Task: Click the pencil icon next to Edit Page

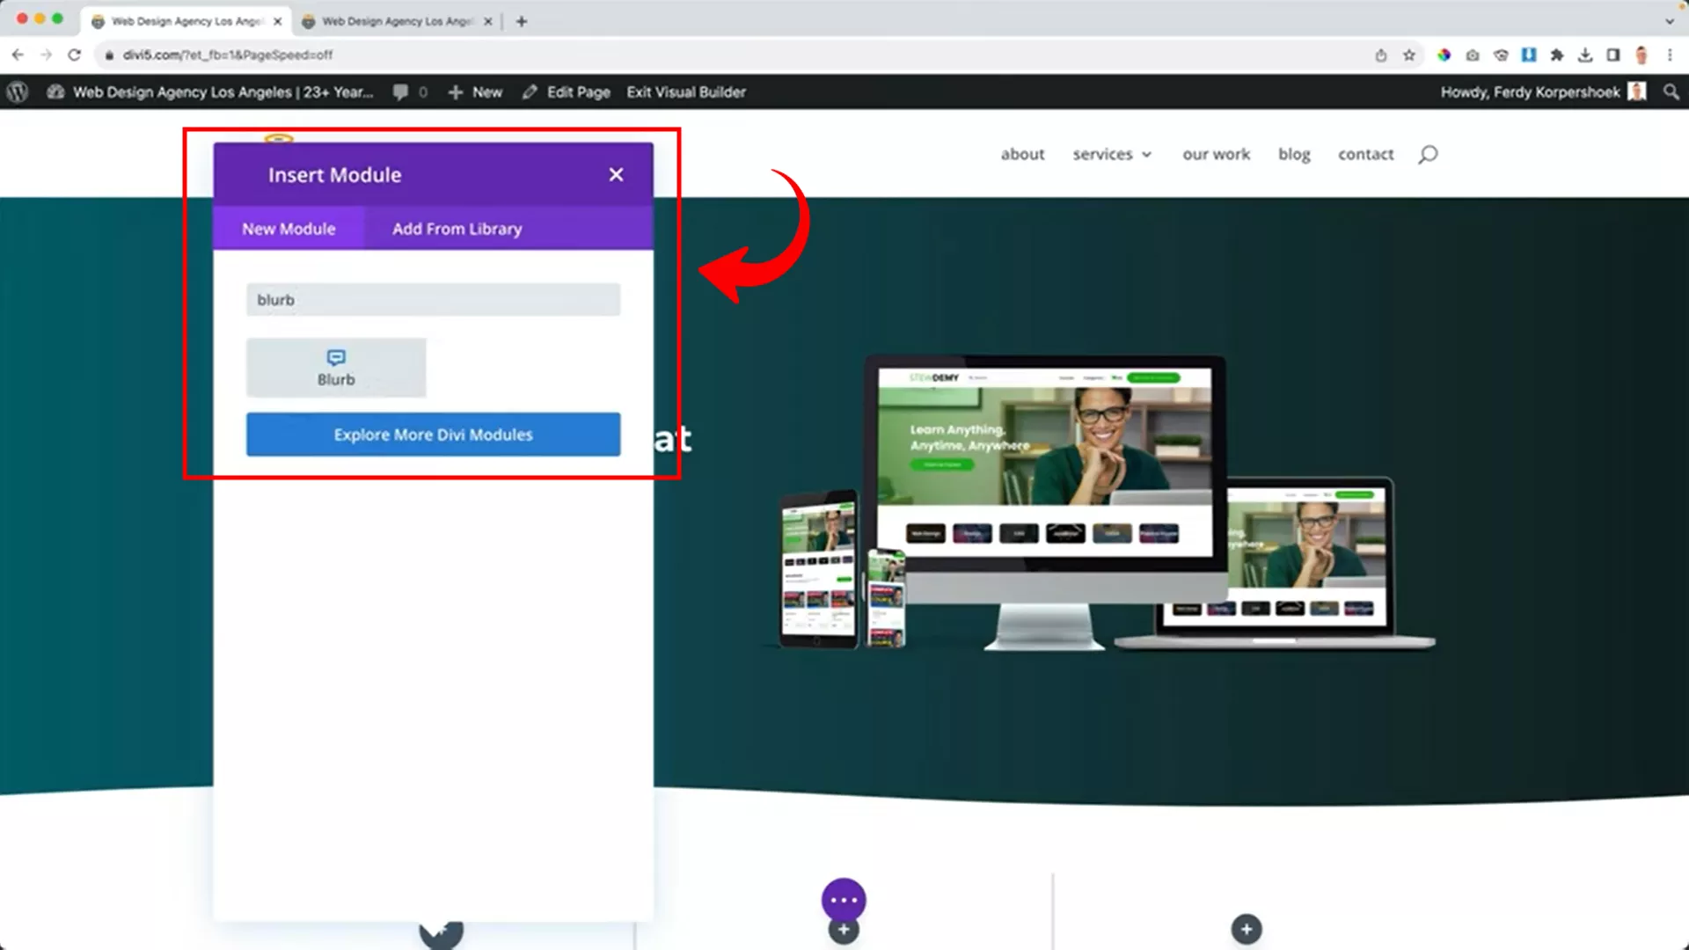Action: click(529, 91)
